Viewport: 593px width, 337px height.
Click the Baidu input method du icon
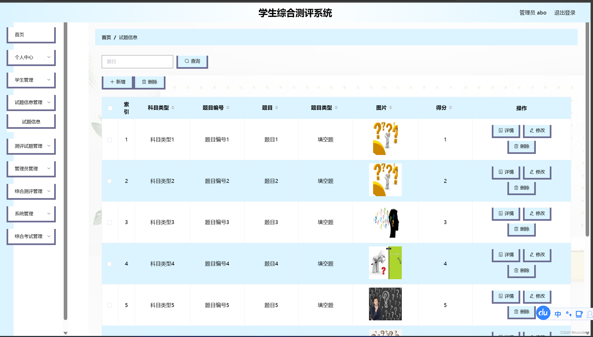click(543, 313)
